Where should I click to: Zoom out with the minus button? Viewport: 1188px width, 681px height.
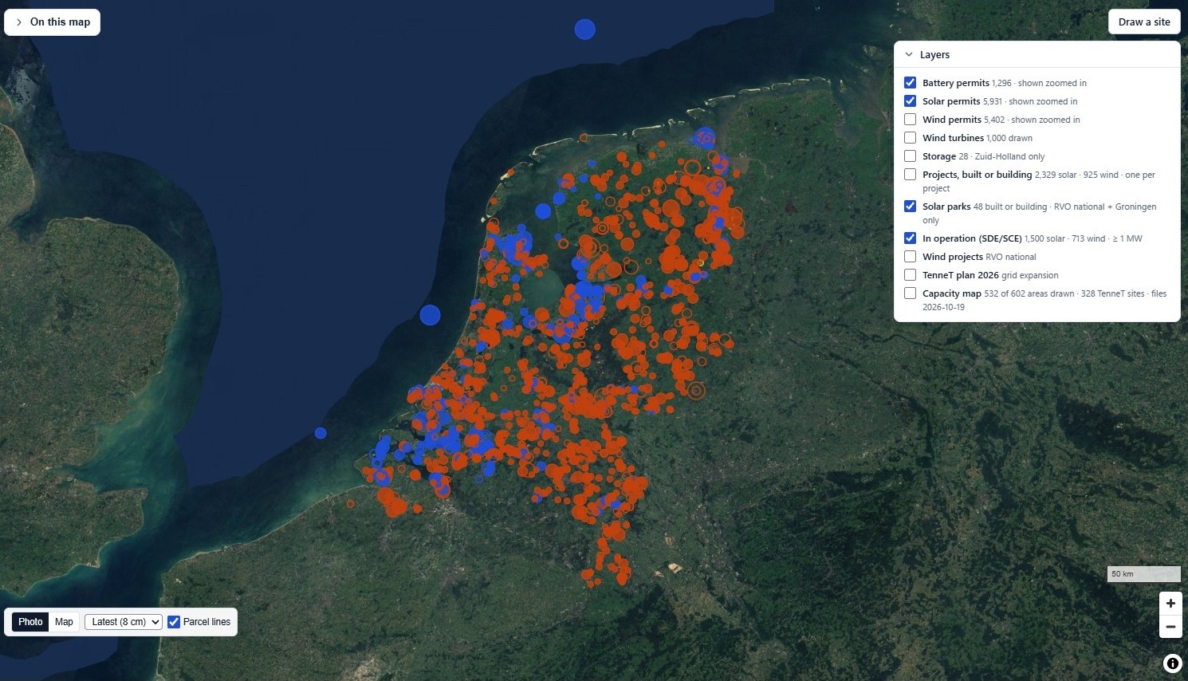click(x=1170, y=627)
